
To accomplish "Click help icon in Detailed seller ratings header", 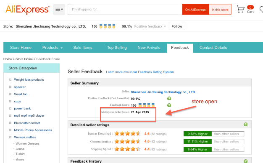I will click(x=245, y=125).
